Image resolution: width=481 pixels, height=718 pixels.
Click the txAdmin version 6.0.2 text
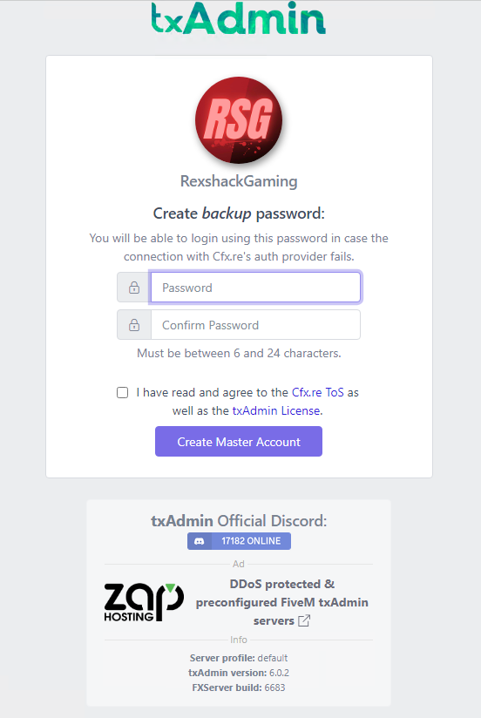pyautogui.click(x=239, y=673)
